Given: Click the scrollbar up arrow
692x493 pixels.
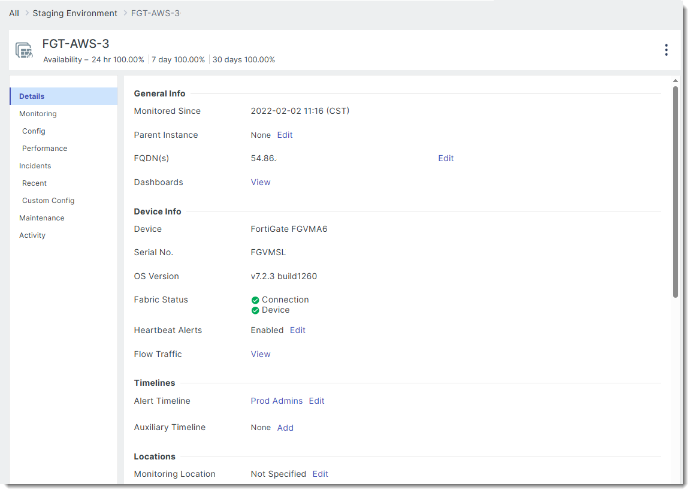Looking at the screenshot, I should coord(675,81).
